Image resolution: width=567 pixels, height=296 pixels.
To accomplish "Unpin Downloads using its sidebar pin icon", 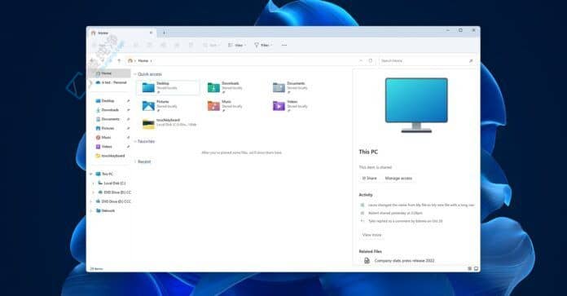I will (128, 110).
